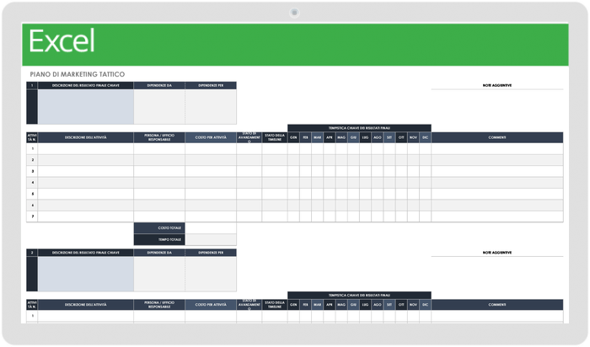This screenshot has width=590, height=347.
Task: Click the blue description cell of deliverable 2
Action: (85, 274)
